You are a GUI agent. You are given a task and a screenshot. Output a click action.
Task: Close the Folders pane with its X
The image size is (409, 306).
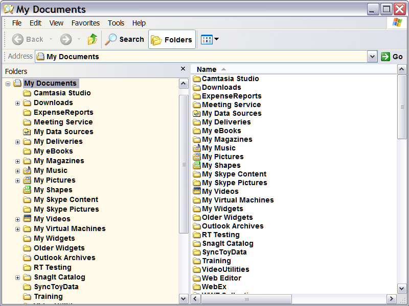point(183,68)
